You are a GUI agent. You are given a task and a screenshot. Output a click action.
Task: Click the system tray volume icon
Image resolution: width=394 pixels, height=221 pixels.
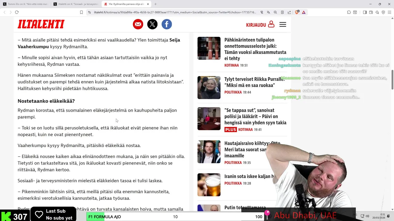click(367, 216)
